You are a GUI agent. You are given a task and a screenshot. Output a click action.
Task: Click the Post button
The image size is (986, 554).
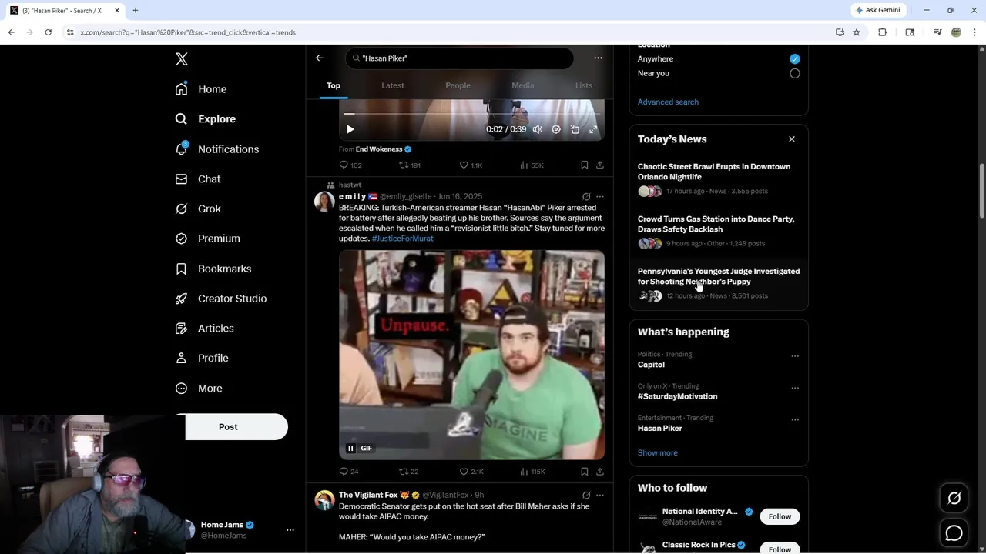[x=228, y=426]
